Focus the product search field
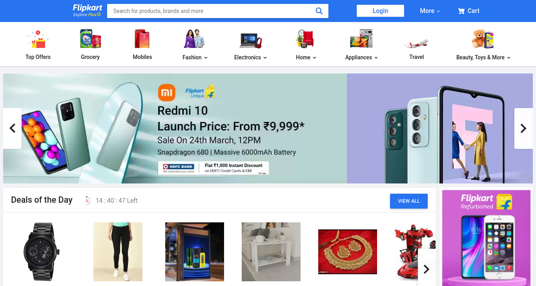The height and width of the screenshot is (286, 536). [212, 11]
